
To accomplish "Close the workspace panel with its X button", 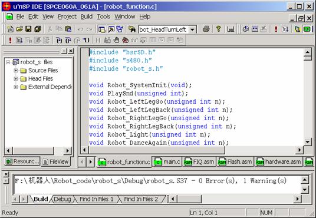I will [x=71, y=51].
